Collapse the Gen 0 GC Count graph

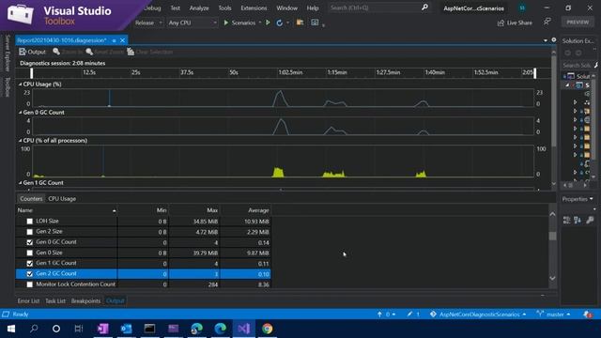point(21,113)
